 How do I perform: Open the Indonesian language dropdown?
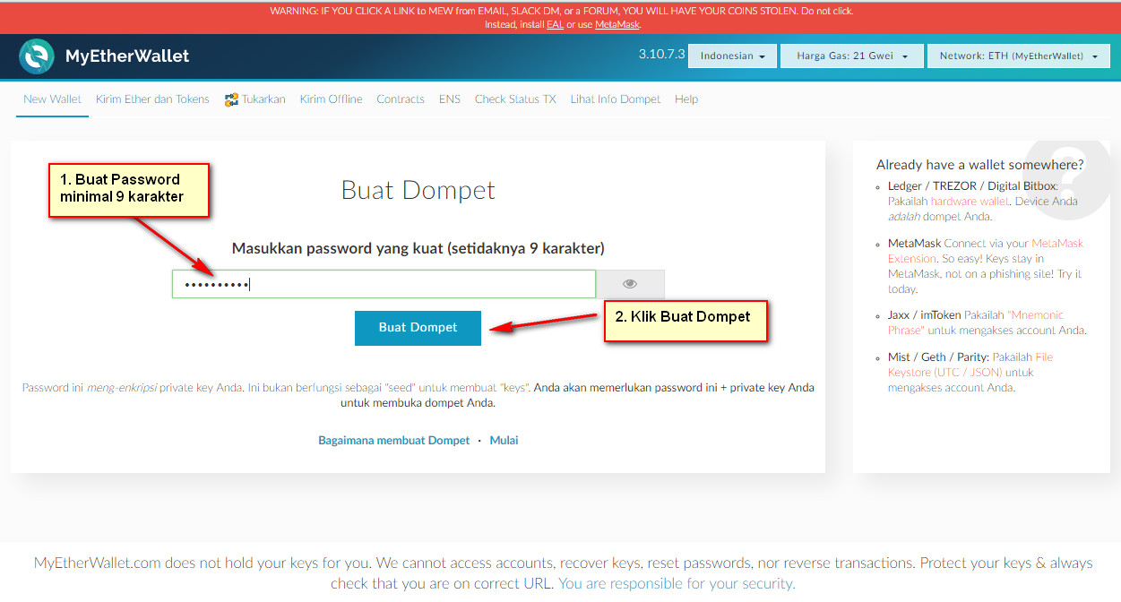click(733, 56)
